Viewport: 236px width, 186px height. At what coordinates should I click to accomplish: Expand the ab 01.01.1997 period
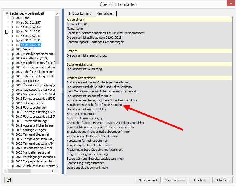pyautogui.click(x=18, y=22)
